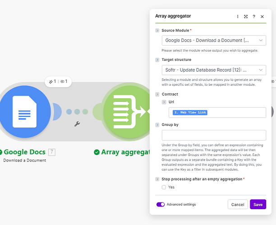Click the Cancel button
The width and height of the screenshot is (276, 225).
238,204
